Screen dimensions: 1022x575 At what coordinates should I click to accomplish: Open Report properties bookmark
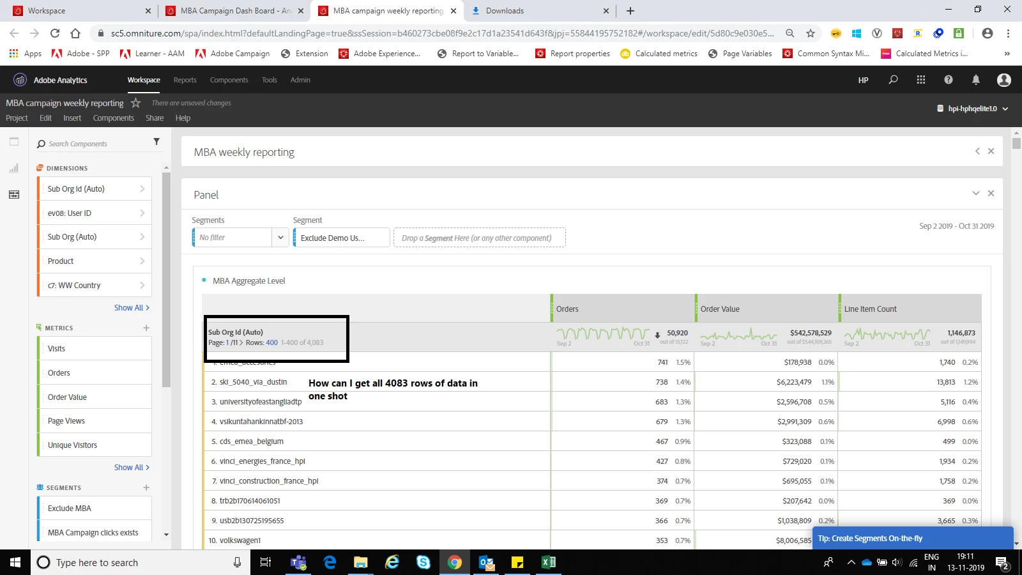[572, 54]
